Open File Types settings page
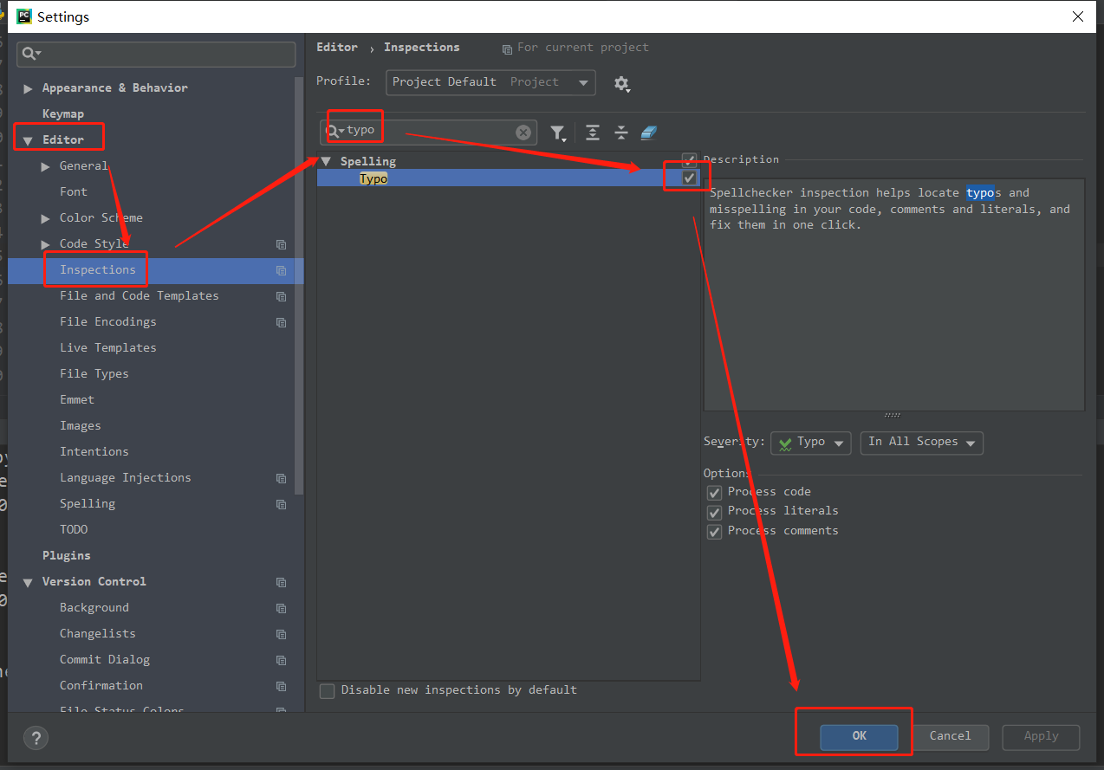This screenshot has width=1104, height=770. pos(94,374)
